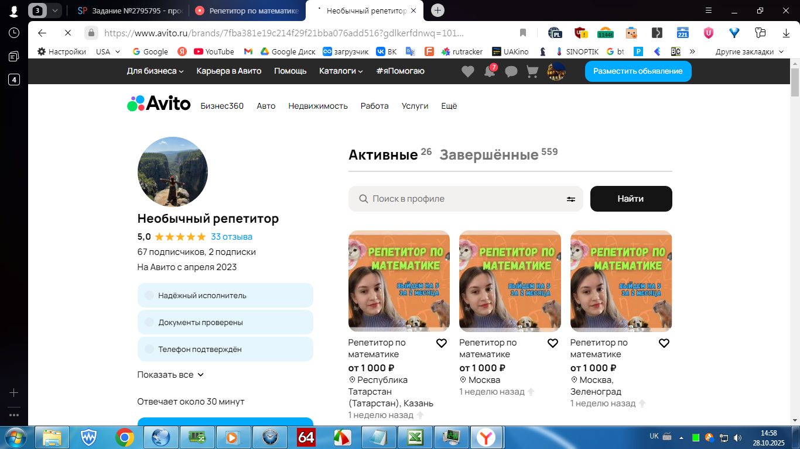The height and width of the screenshot is (449, 800).
Task: Open the 33 отзыва reviews link
Action: pyautogui.click(x=232, y=237)
